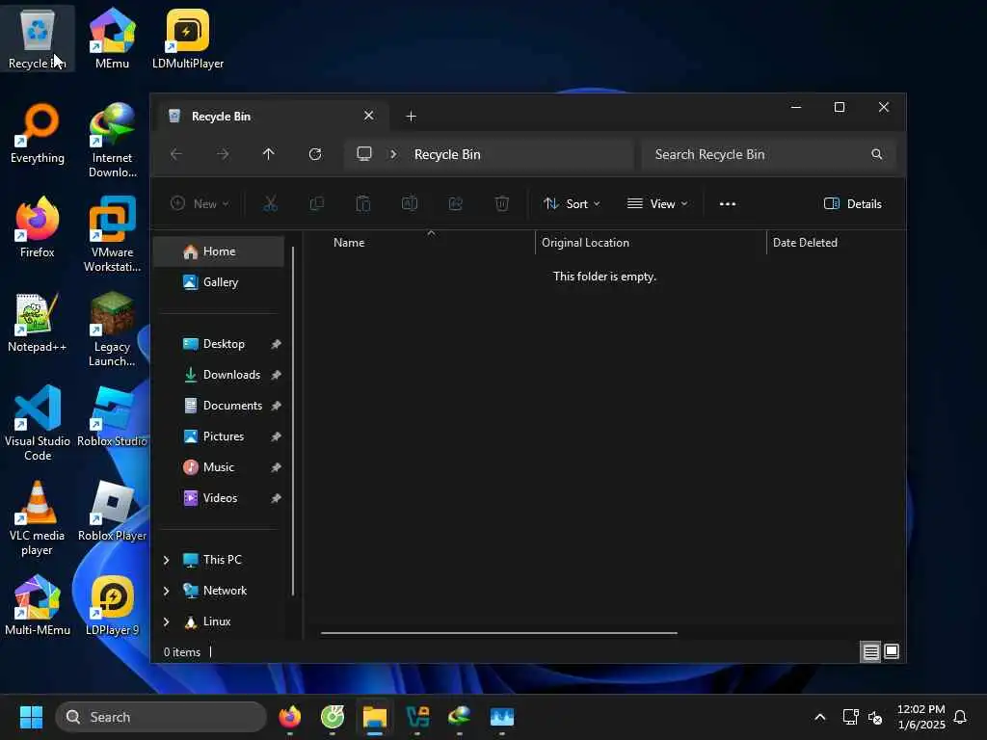Open LDMultiPlayer desktop shortcut
Screen dimensions: 987x740
[x=188, y=39]
